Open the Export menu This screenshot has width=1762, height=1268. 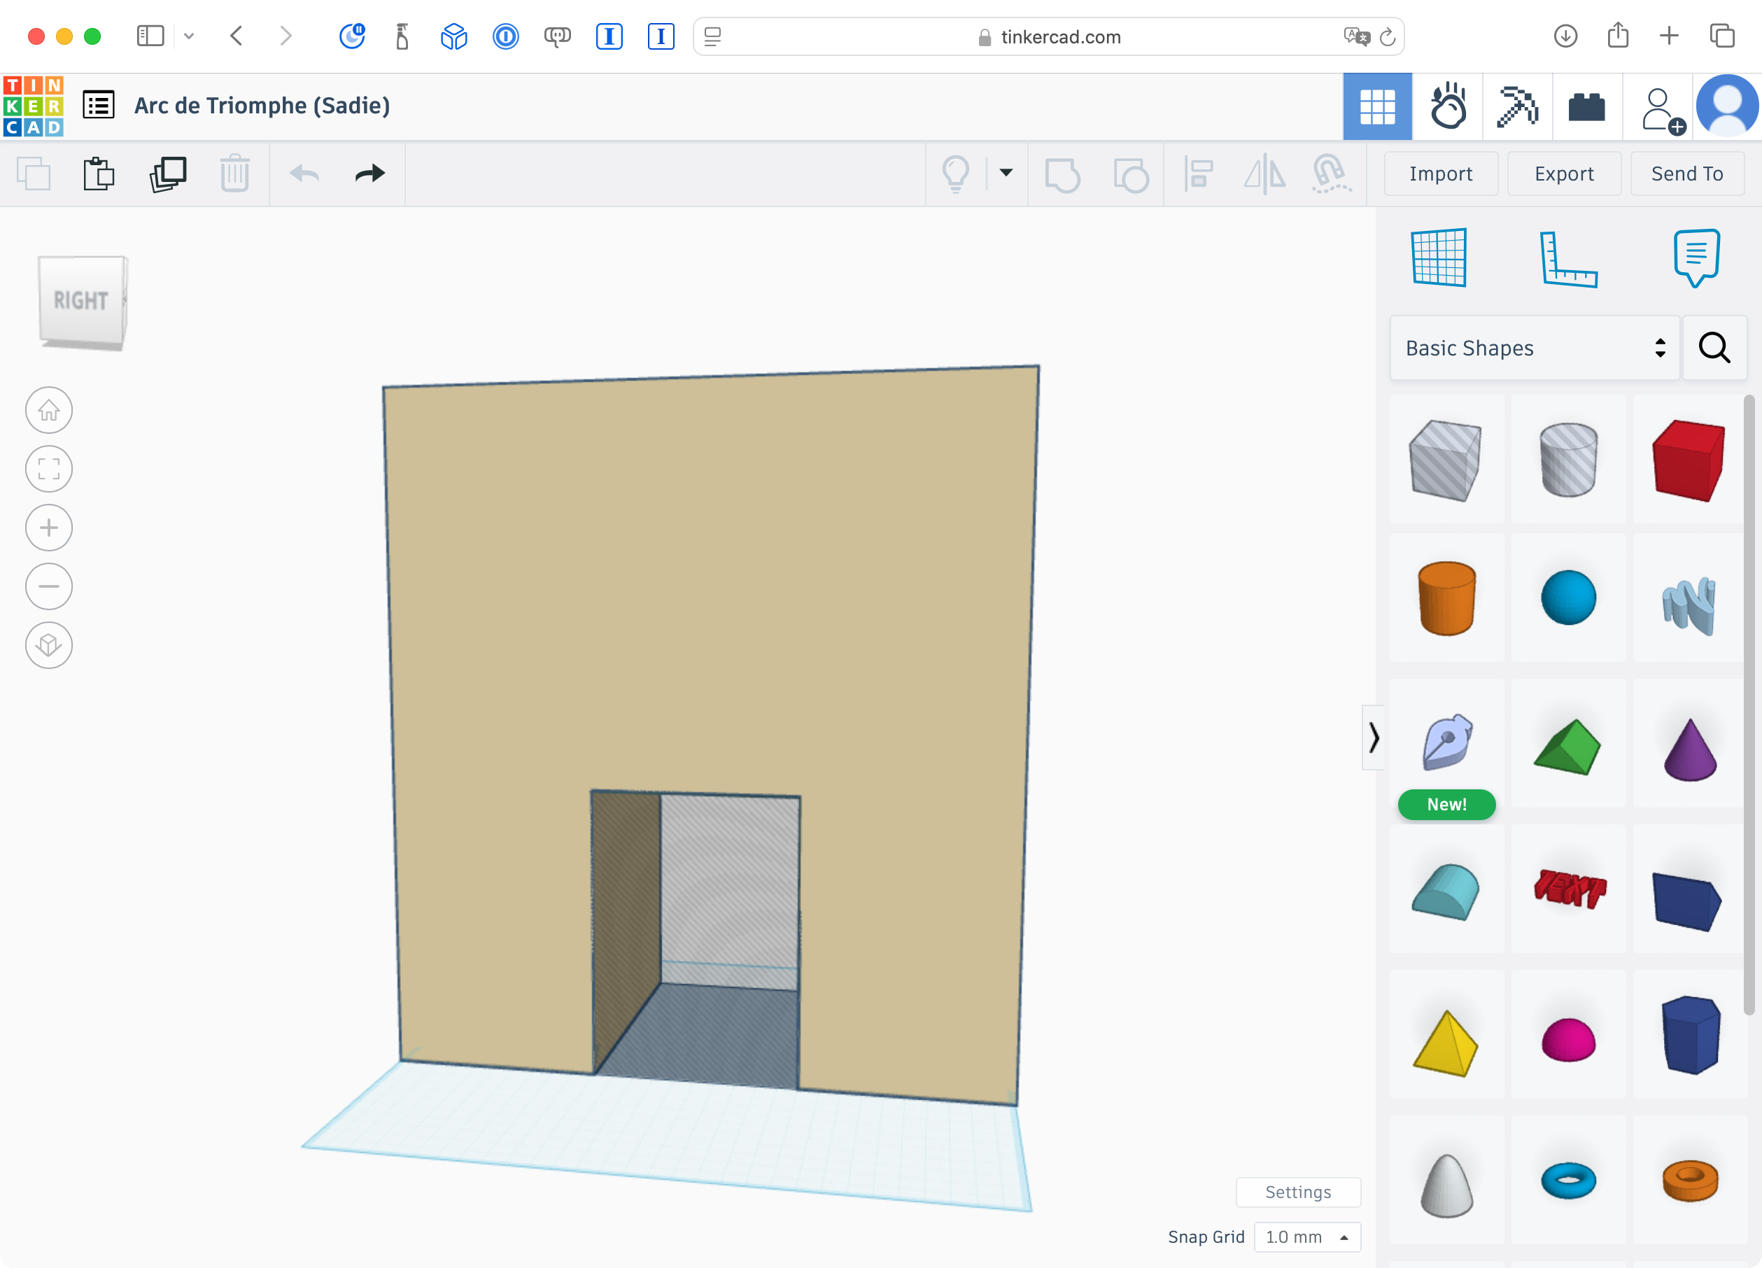[x=1563, y=174]
